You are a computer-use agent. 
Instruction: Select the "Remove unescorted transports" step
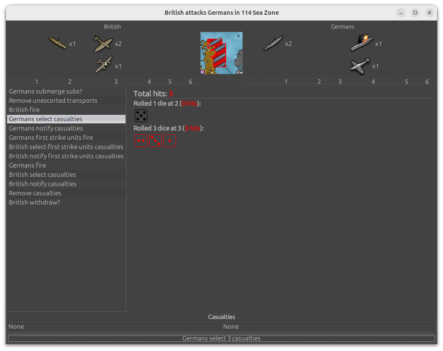[53, 101]
